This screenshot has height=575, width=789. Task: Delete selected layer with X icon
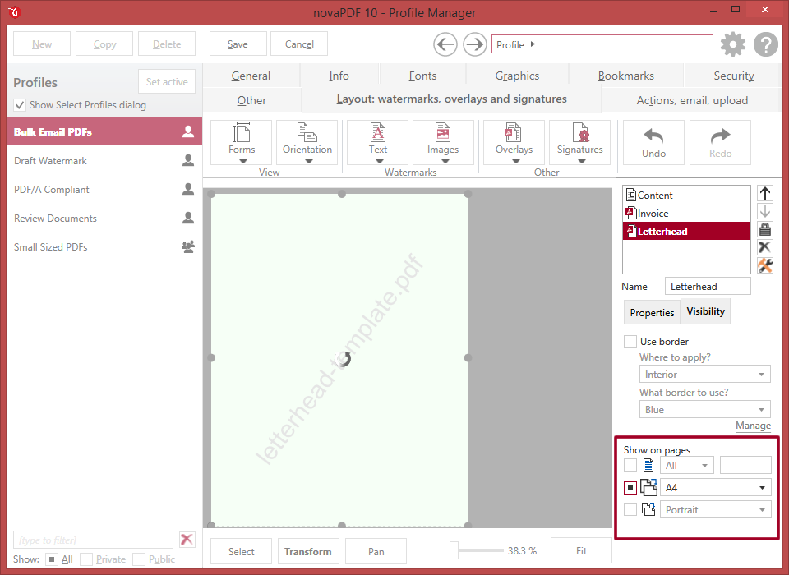coord(765,247)
